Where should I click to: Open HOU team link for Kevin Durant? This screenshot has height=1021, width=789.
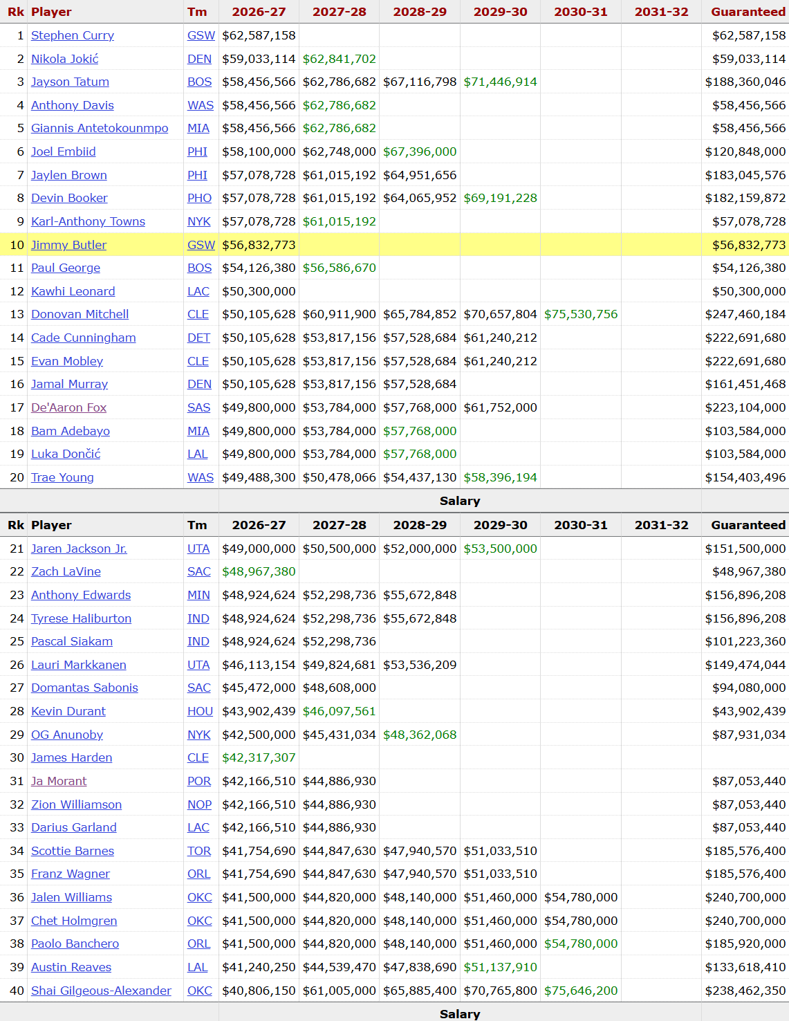pyautogui.click(x=200, y=711)
